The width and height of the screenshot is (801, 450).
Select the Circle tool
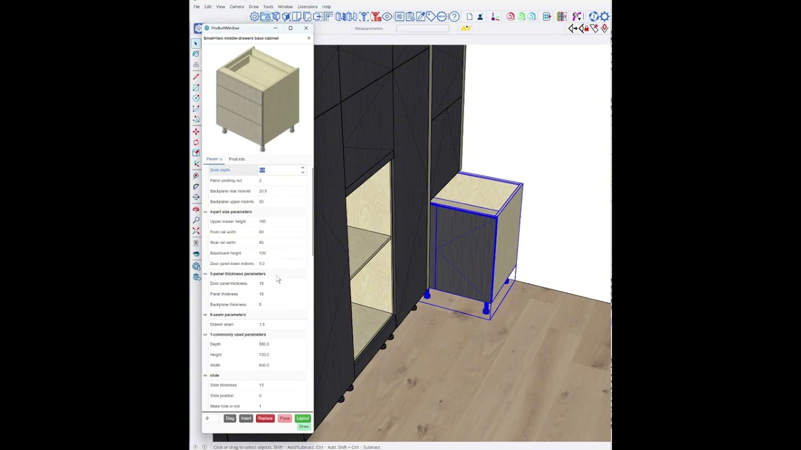(196, 97)
